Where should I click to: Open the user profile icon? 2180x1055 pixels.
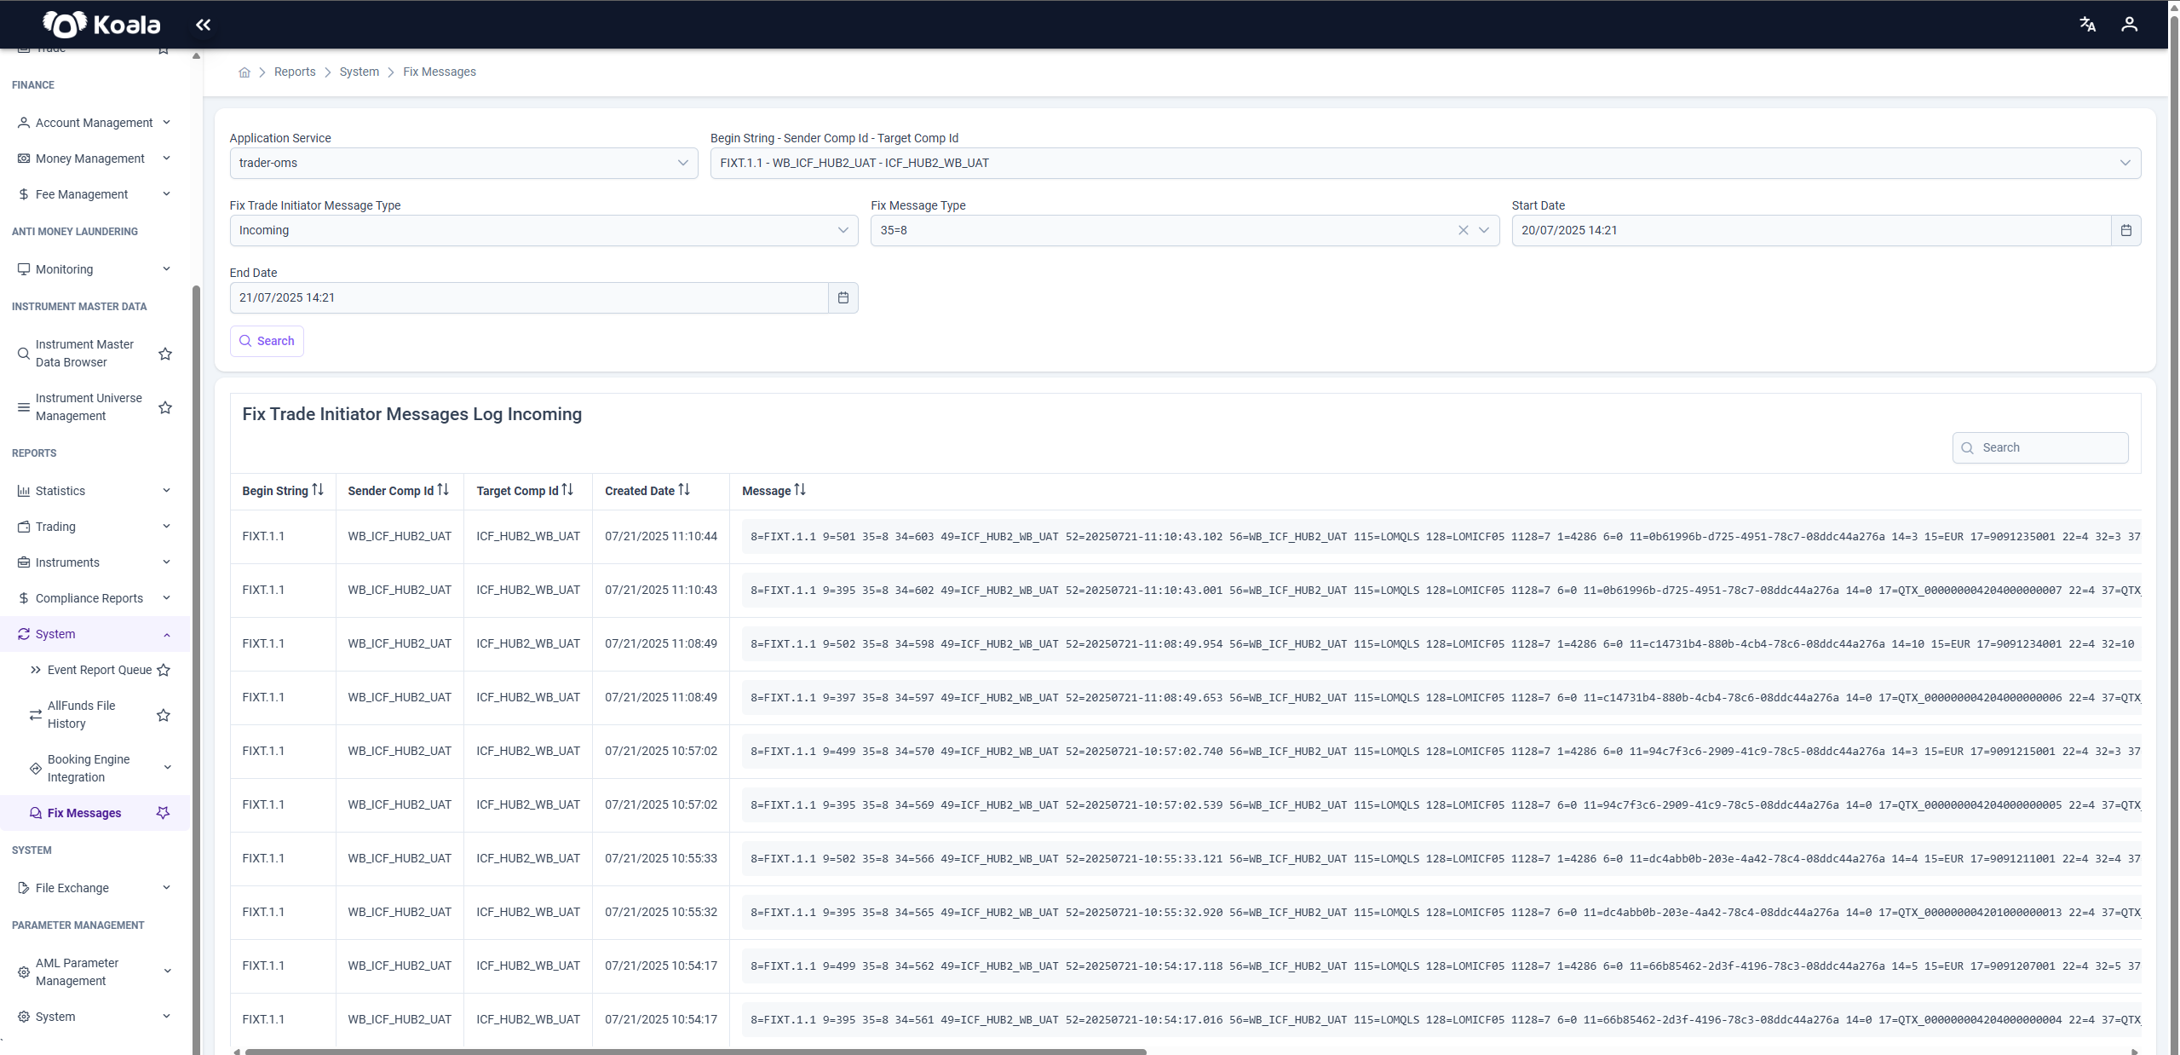2129,25
